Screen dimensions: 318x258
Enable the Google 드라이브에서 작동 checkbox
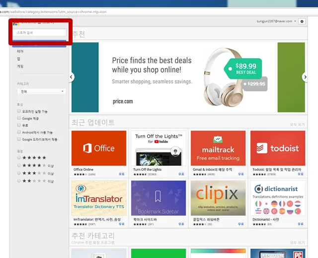click(19, 139)
